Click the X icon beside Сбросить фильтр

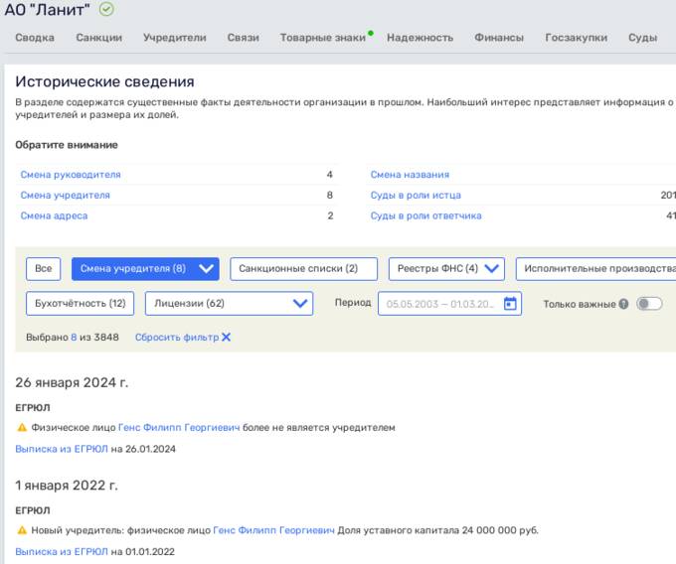tap(227, 337)
